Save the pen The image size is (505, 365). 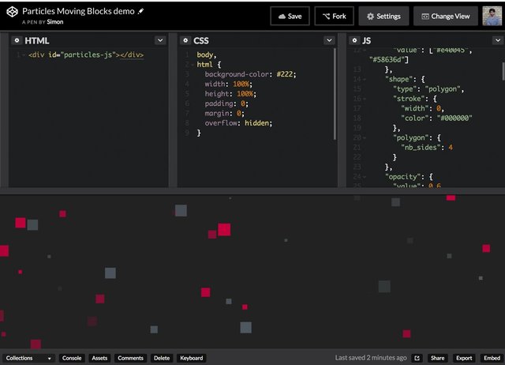[290, 16]
